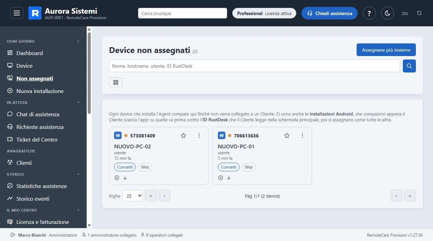Click plus circle icon on NUOVO-PC-01

(x=221, y=178)
